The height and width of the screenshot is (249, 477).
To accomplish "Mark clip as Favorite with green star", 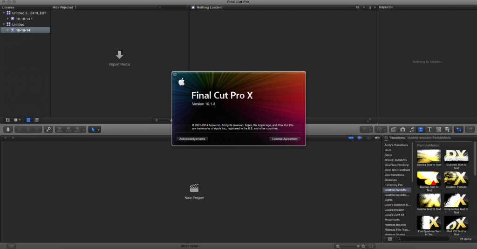I will pos(19,129).
